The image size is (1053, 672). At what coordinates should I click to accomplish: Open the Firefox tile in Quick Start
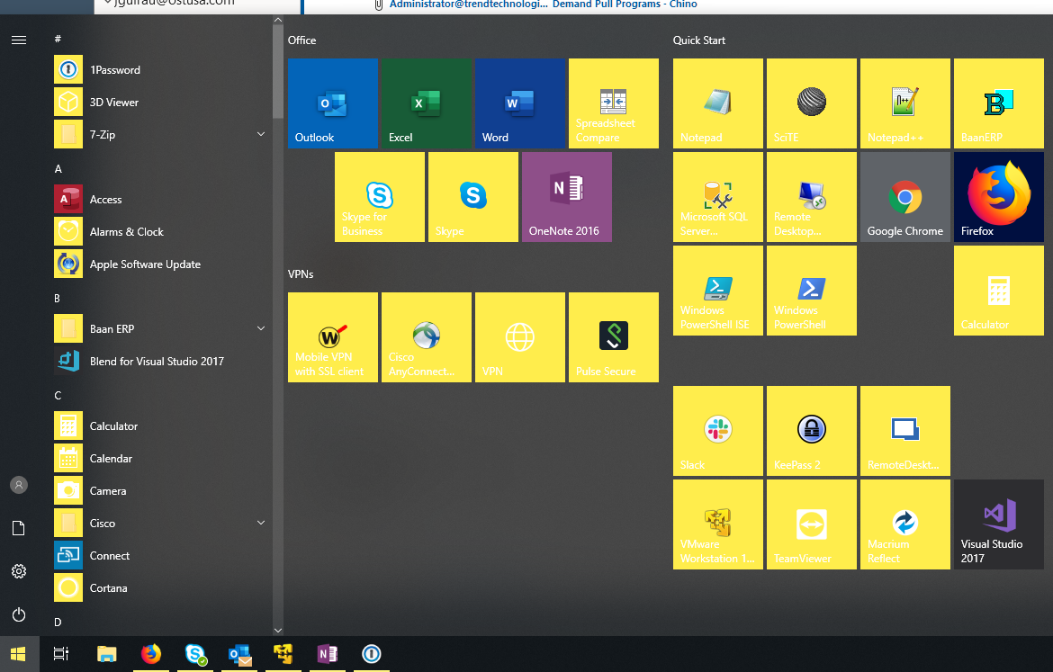(x=998, y=197)
